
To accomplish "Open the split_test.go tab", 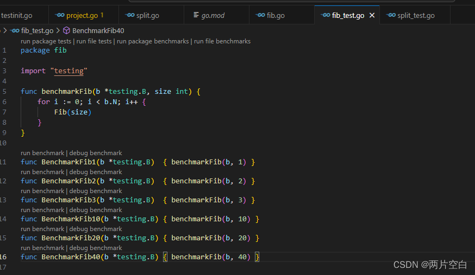I will pyautogui.click(x=415, y=15).
